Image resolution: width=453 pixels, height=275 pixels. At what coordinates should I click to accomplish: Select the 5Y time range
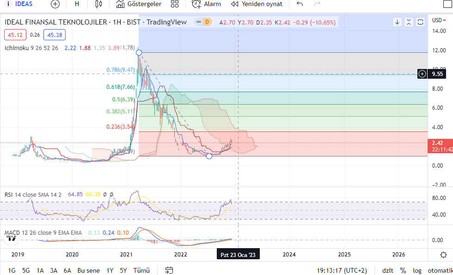(x=123, y=270)
